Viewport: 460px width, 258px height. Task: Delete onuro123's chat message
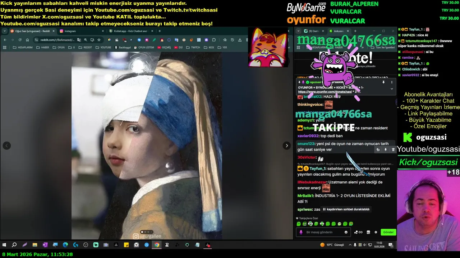393,150
